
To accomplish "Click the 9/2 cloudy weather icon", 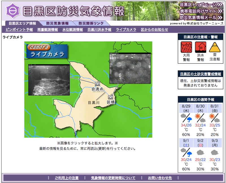I will (200, 153).
